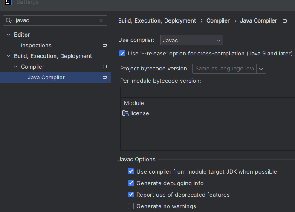Image resolution: width=295 pixels, height=212 pixels.
Task: Click Build, Execution, Deployment breadcrumb
Action: click(157, 20)
